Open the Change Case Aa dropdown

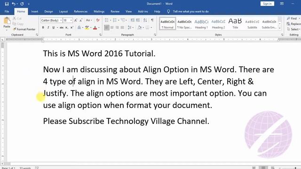[89, 20]
